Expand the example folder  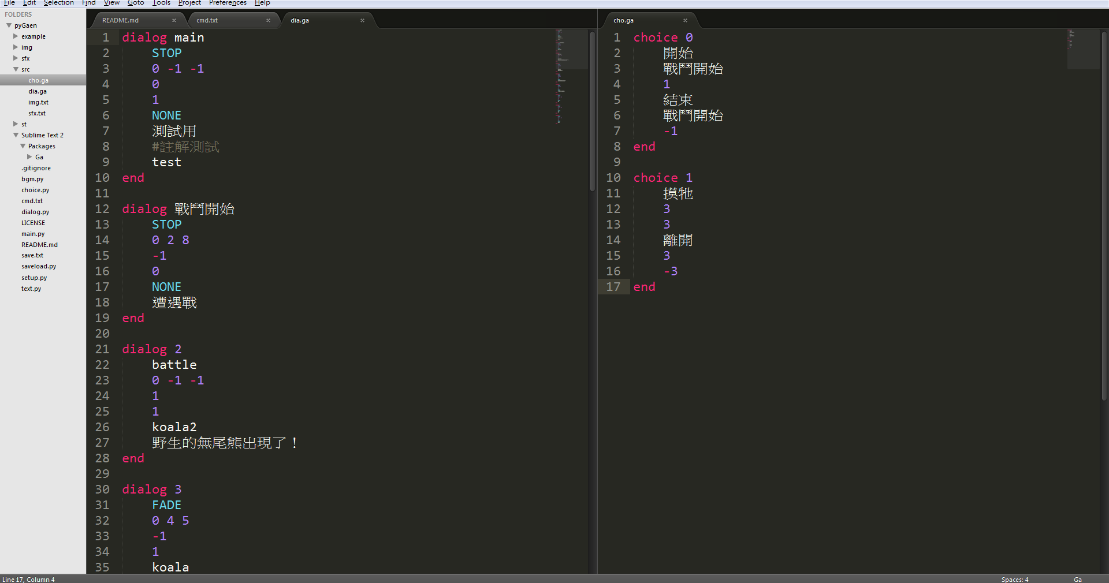click(x=16, y=36)
